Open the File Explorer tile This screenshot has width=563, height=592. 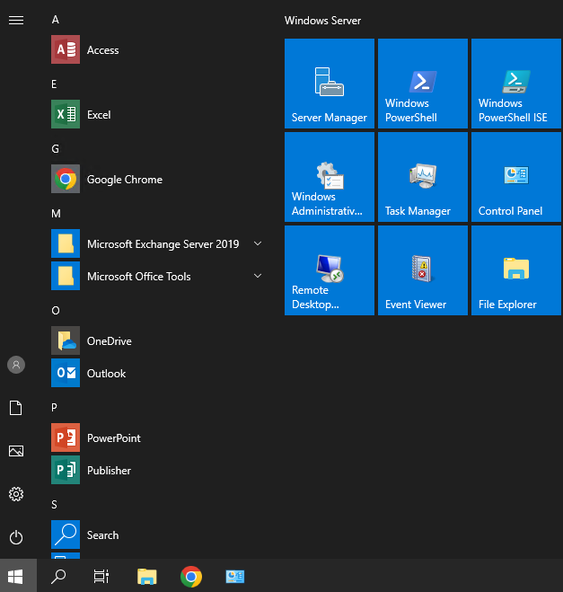click(x=516, y=270)
